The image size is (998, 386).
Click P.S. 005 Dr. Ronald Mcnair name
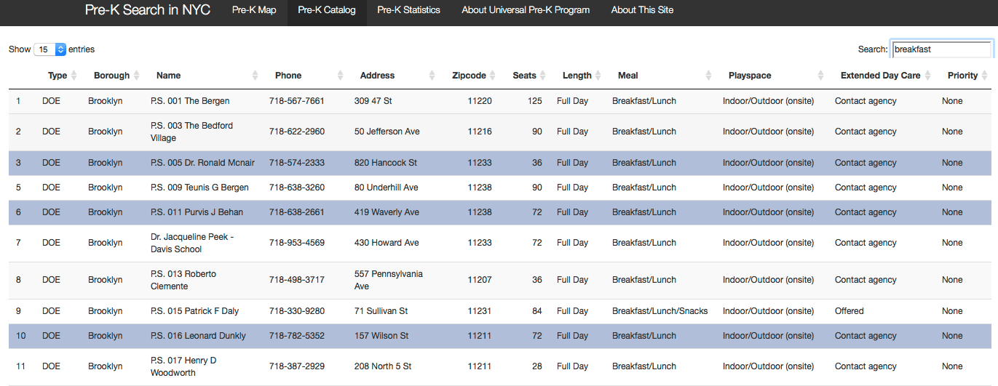pos(202,163)
